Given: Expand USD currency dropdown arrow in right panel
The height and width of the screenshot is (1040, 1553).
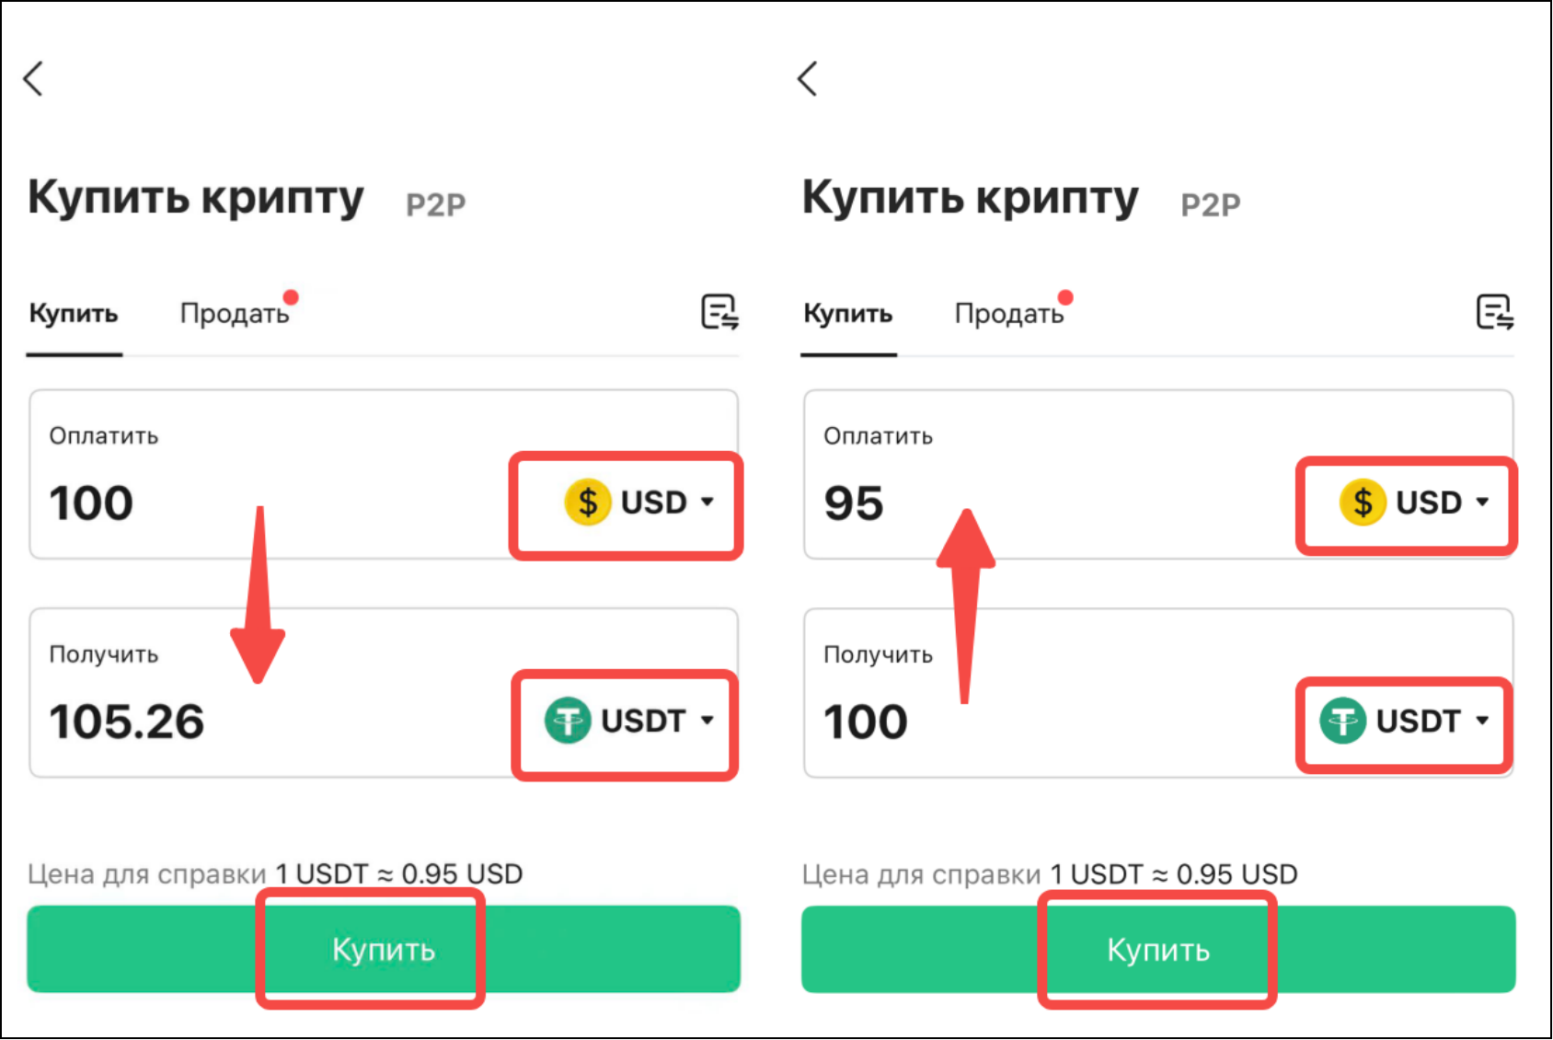Looking at the screenshot, I should (x=1482, y=502).
